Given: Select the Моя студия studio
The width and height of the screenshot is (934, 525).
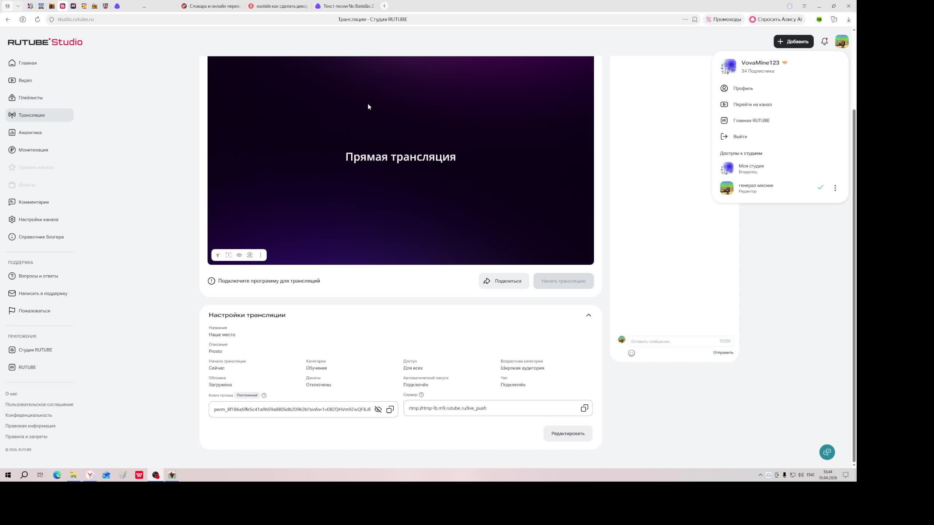Looking at the screenshot, I should [x=751, y=168].
